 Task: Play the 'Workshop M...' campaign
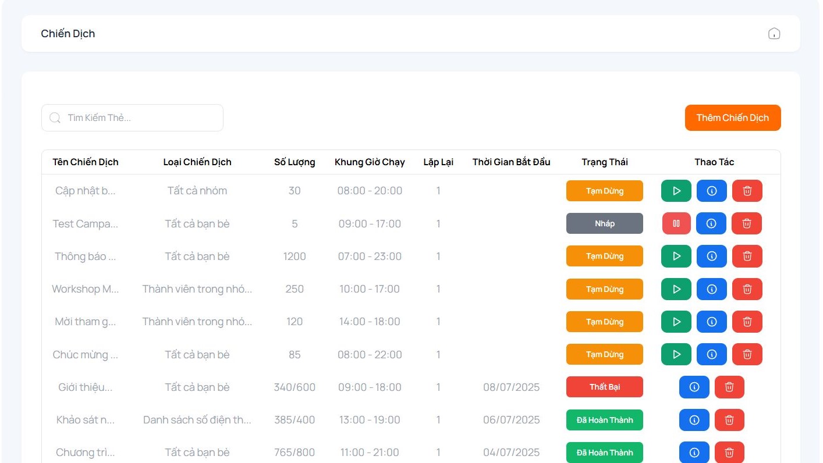pos(676,289)
